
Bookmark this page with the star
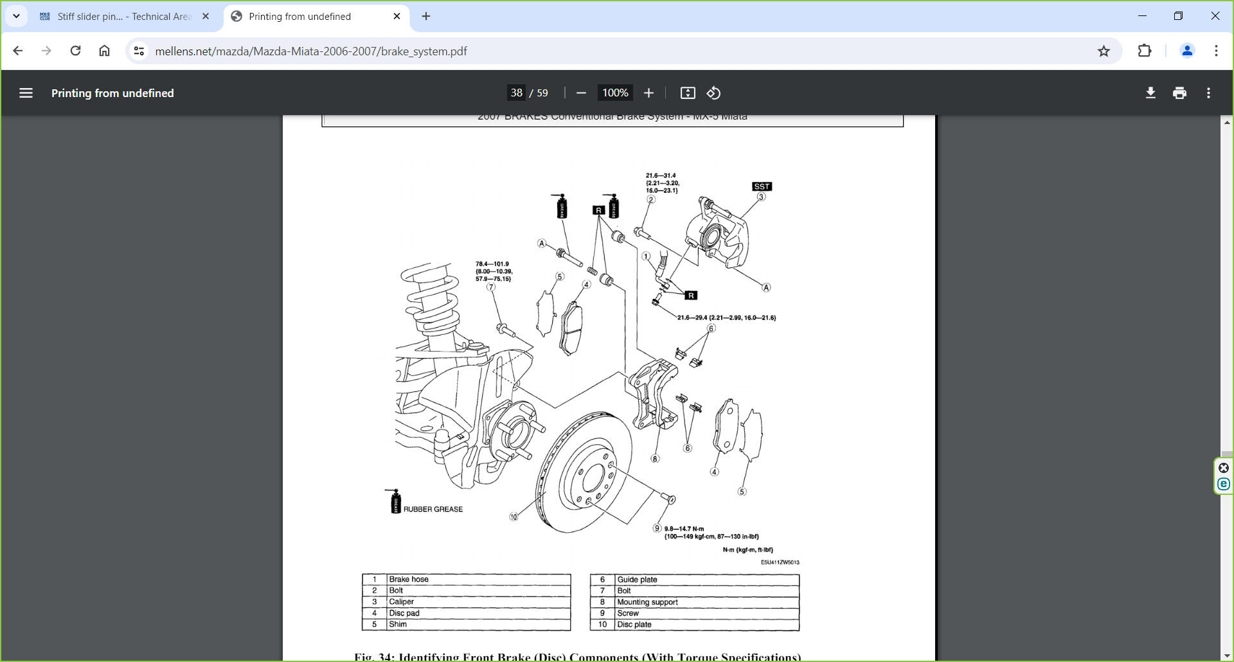coord(1104,51)
